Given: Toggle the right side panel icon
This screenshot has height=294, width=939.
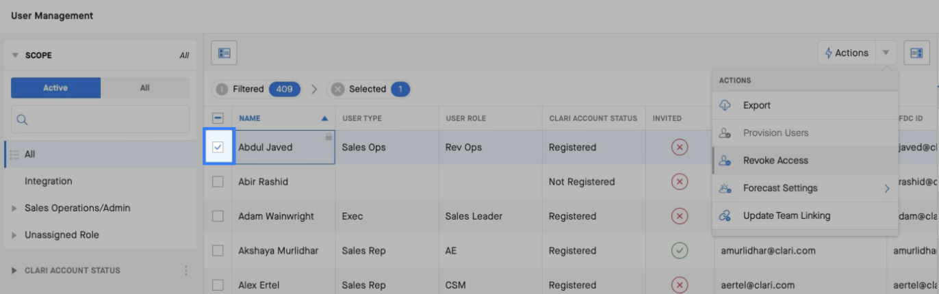Looking at the screenshot, I should 917,53.
